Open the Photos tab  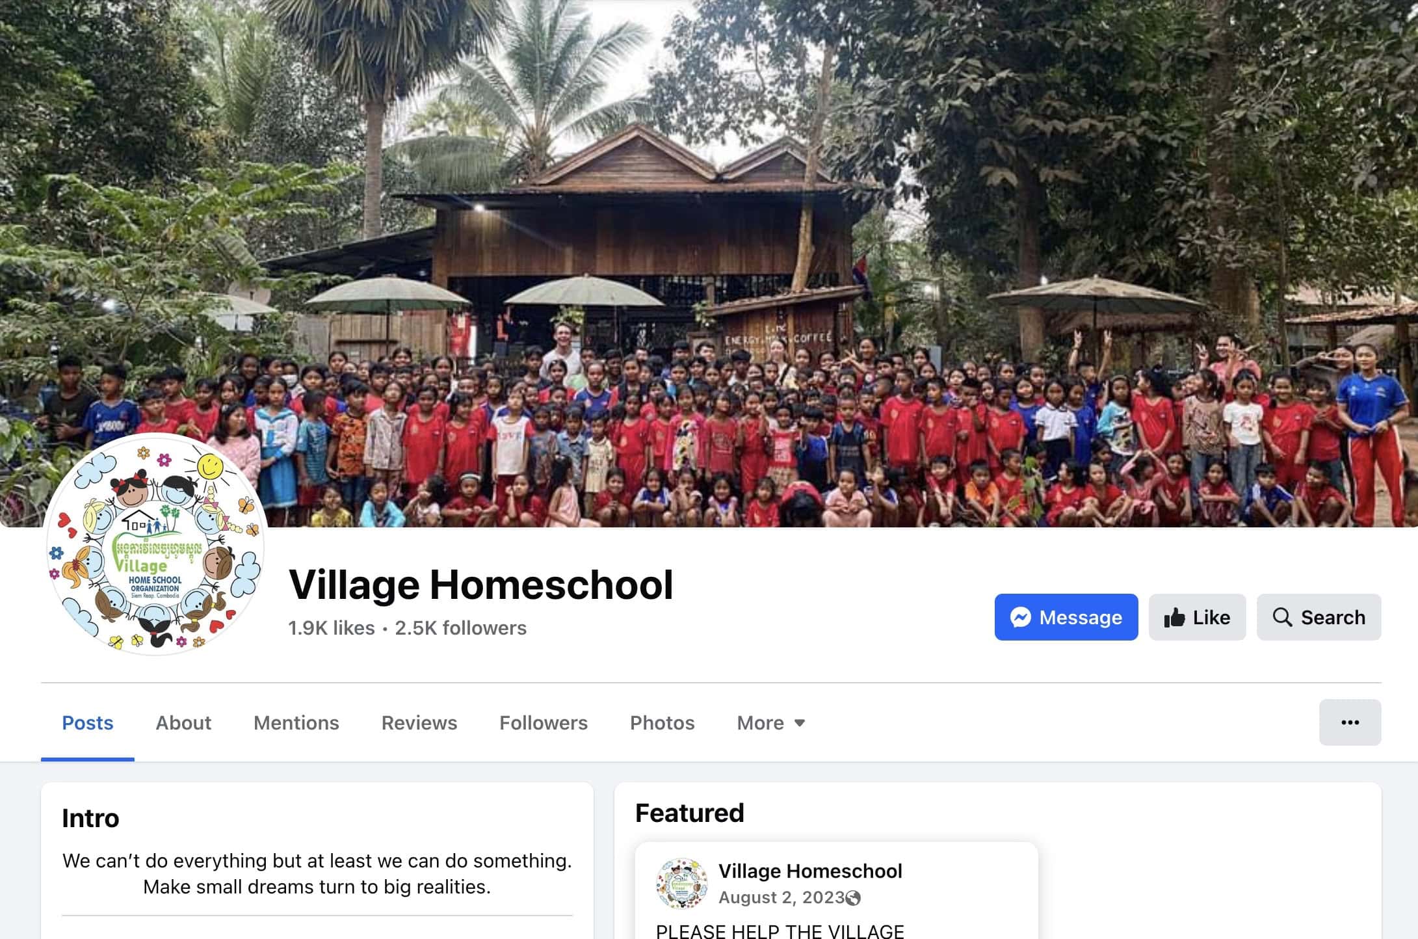point(662,723)
